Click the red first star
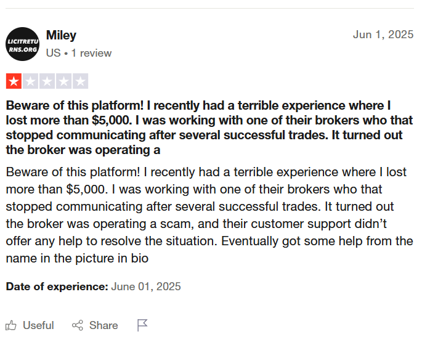422x350 pixels. coord(14,81)
